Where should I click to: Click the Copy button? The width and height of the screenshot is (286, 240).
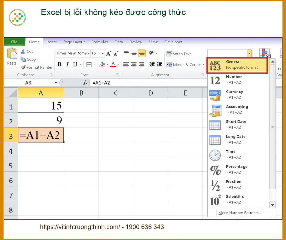click(x=28, y=59)
